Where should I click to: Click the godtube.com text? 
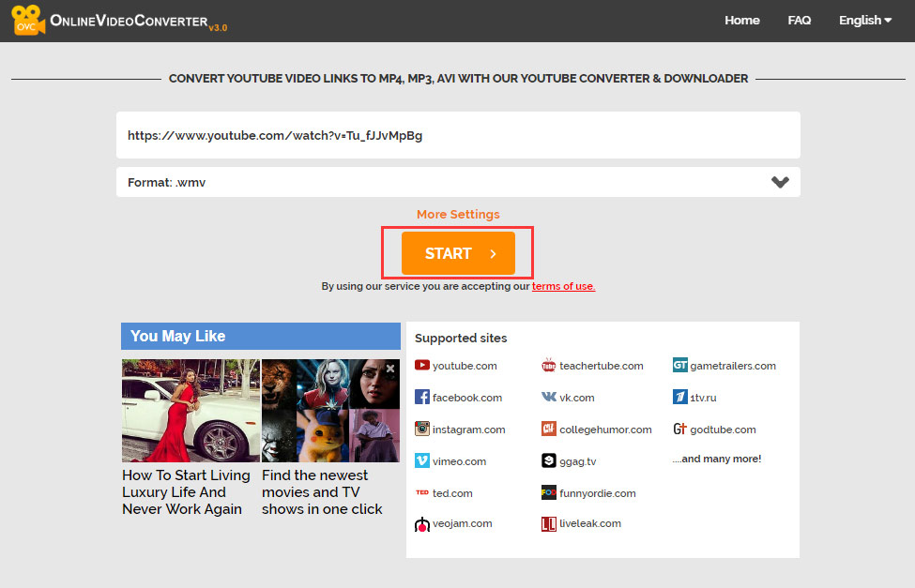click(x=723, y=430)
